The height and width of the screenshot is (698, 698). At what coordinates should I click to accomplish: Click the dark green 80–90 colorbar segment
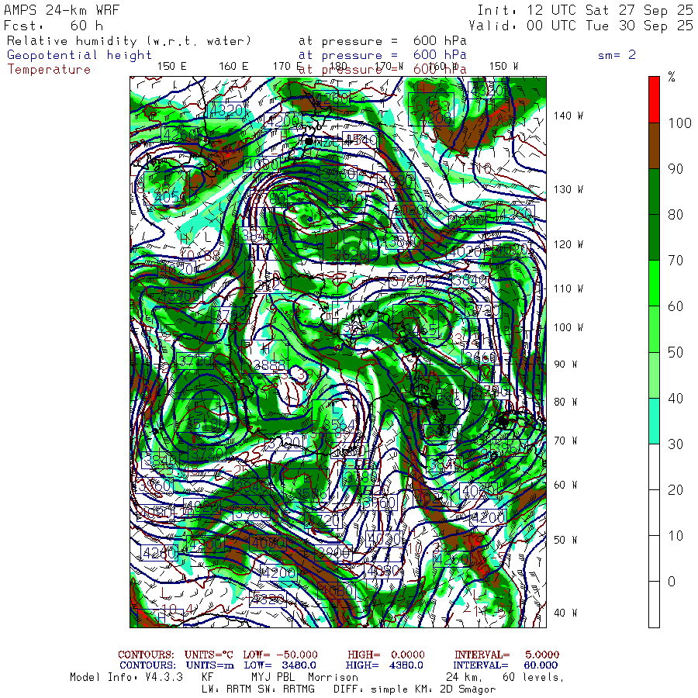pyautogui.click(x=654, y=192)
